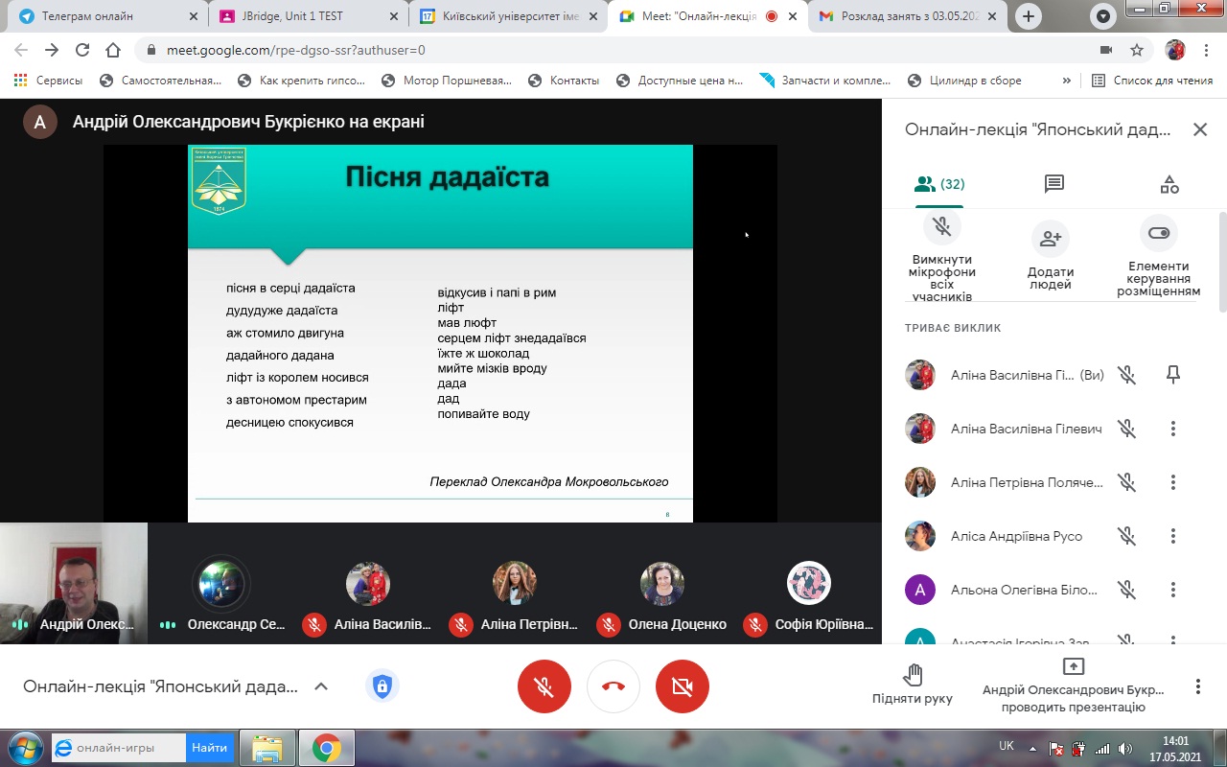Toggle host controls (Елементи керування) switch
1227x767 pixels.
[x=1158, y=233]
